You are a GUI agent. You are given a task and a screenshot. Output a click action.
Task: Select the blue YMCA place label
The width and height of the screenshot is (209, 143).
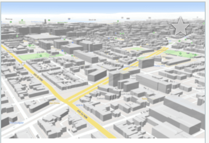pyautogui.click(x=160, y=66)
